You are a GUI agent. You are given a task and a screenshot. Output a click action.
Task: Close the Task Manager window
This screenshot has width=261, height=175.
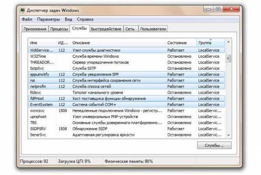pos(231,9)
